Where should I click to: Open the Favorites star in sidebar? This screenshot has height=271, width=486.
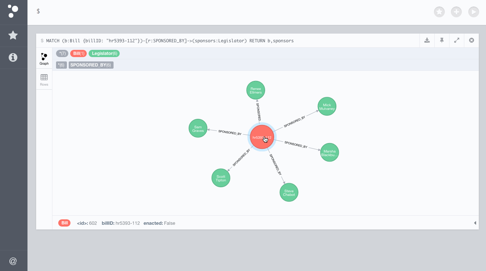tap(13, 35)
